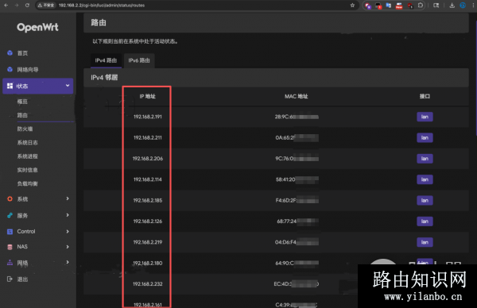Click lan badge for 192.168.2.126
This screenshot has height=308, width=477.
(425, 221)
